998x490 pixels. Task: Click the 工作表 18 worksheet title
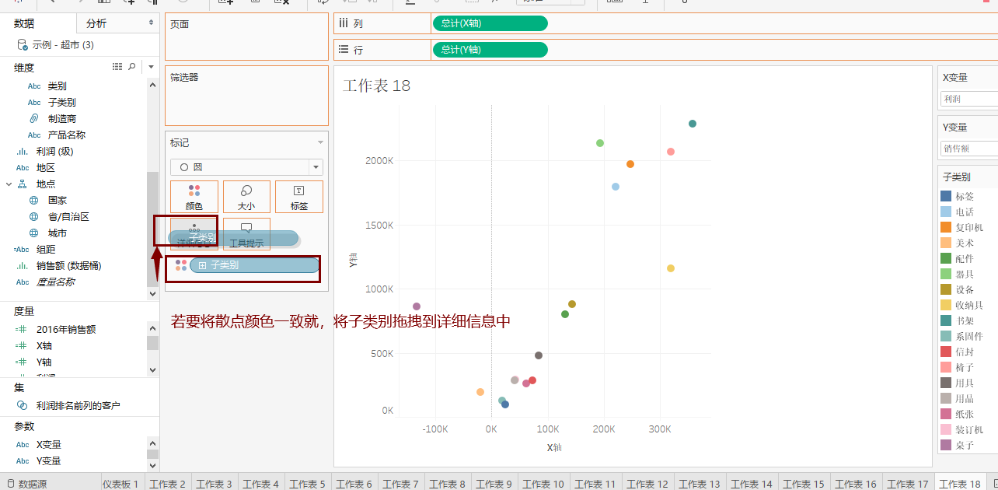[376, 86]
